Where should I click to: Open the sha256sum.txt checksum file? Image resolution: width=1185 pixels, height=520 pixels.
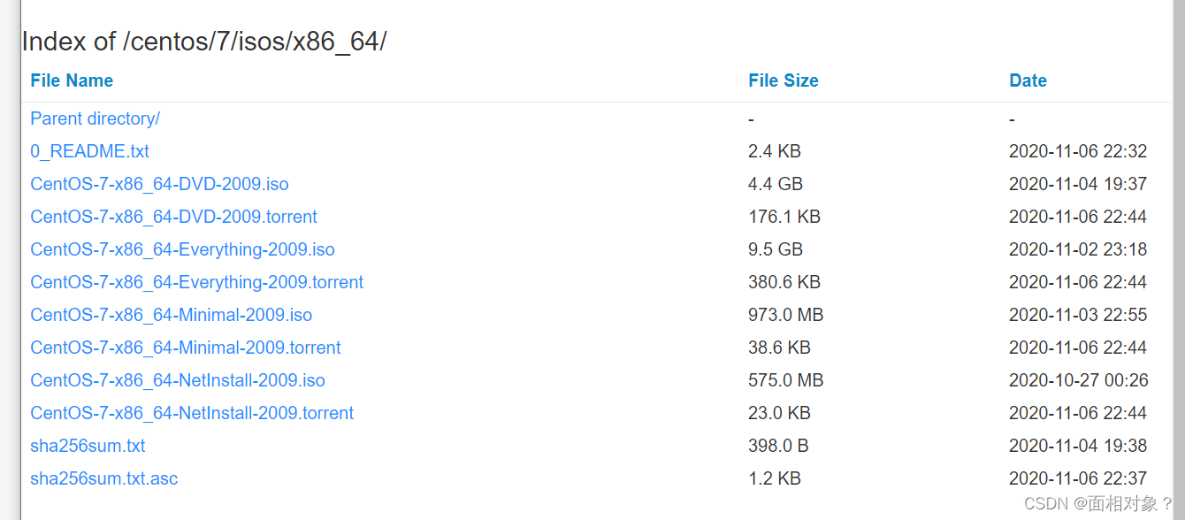coord(88,446)
